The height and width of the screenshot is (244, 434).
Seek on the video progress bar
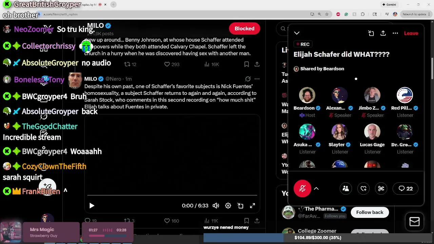point(172,196)
